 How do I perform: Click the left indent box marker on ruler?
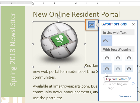point(33,5)
